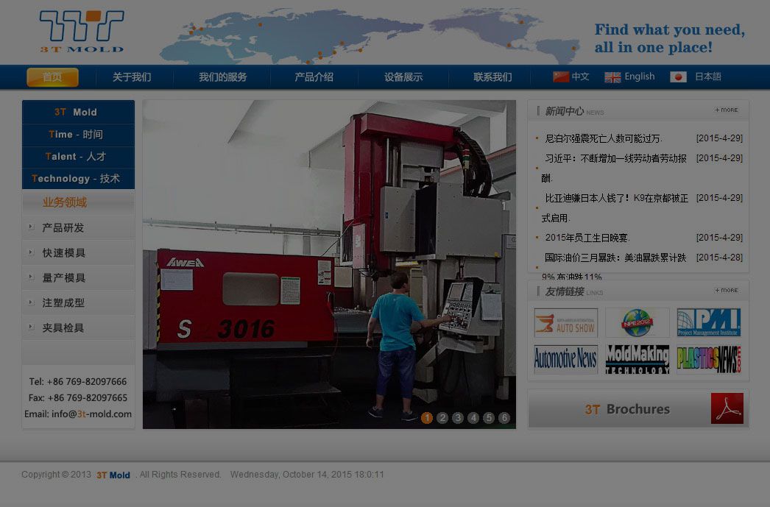Viewport: 770px width, 507px height.
Task: Open the 注塑成型 category
Action: point(63,303)
